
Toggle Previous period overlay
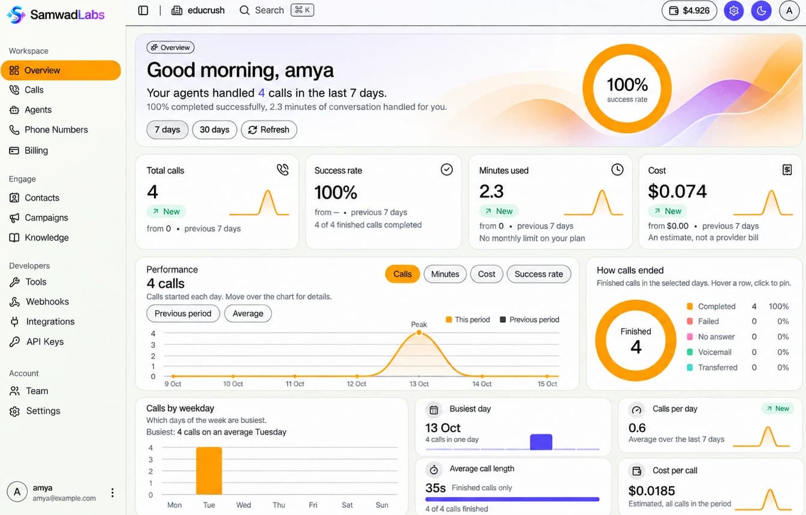pos(183,314)
